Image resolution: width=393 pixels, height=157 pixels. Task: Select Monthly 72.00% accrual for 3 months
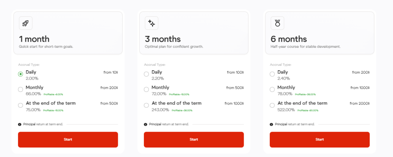146,89
